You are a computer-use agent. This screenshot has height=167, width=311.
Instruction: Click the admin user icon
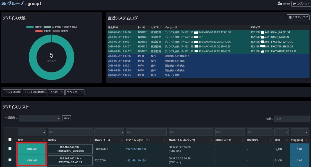(280, 4)
